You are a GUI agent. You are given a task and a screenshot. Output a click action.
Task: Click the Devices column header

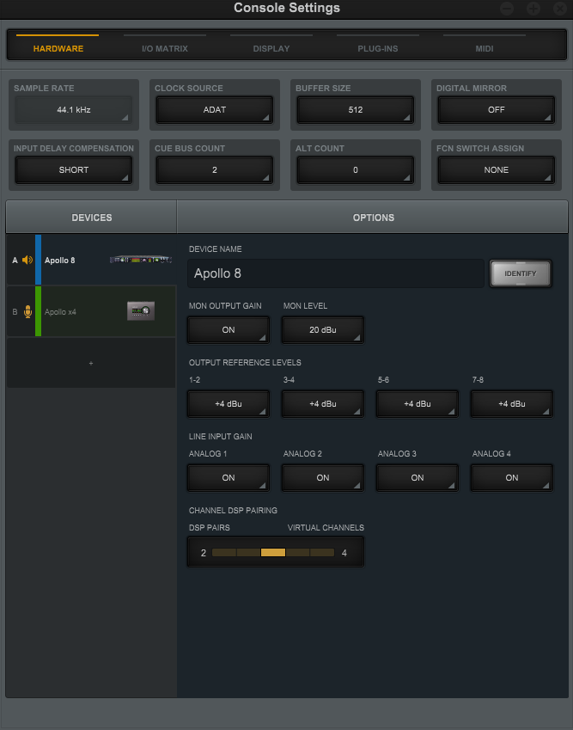[x=91, y=218]
